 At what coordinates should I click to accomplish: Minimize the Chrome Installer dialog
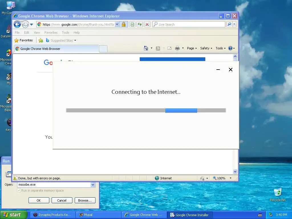coord(218,70)
